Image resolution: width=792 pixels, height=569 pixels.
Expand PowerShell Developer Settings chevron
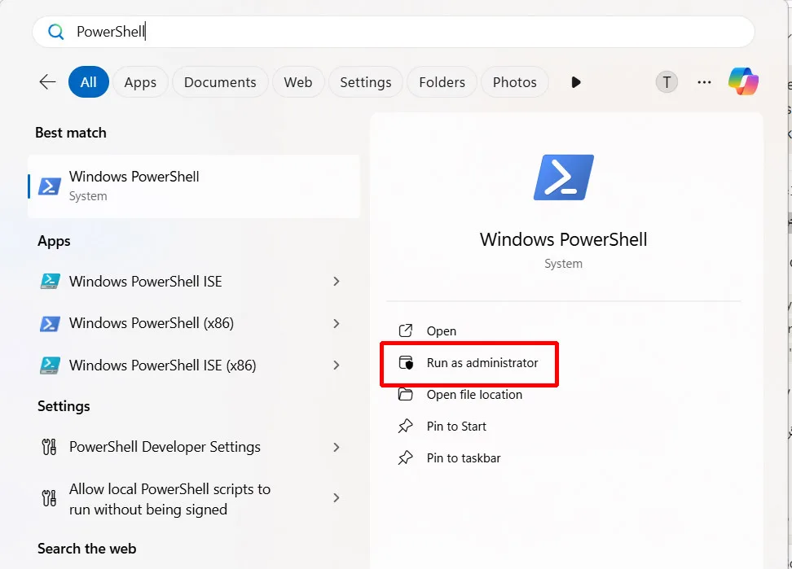(337, 447)
